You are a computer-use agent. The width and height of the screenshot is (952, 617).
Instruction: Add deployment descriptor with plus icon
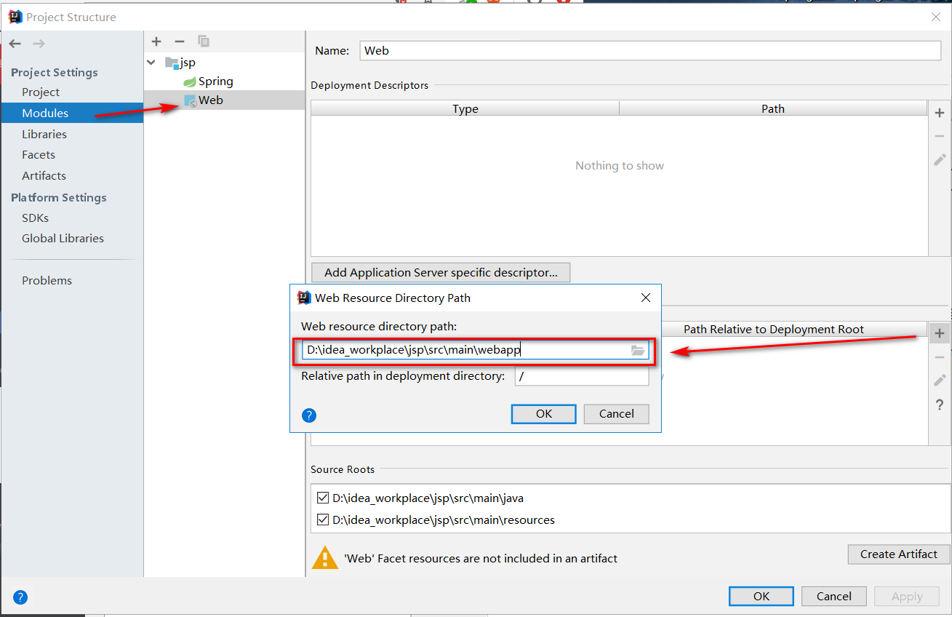[940, 113]
